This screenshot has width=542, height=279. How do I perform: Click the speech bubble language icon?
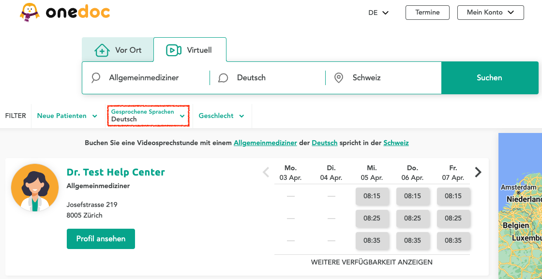click(x=223, y=78)
